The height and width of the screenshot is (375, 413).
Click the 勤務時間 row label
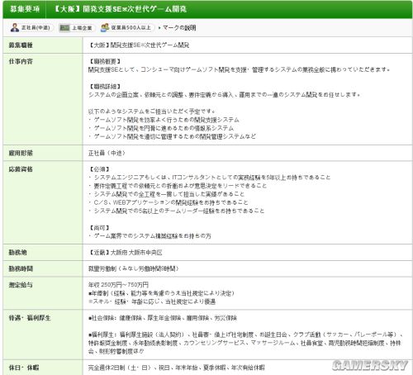tap(21, 268)
